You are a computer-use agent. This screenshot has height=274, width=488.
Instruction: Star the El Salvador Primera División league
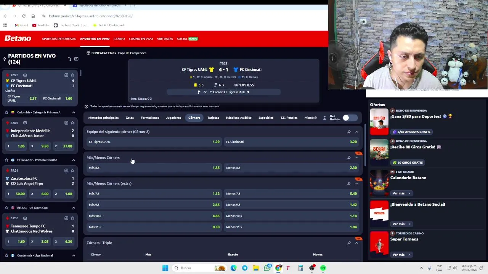(6, 160)
